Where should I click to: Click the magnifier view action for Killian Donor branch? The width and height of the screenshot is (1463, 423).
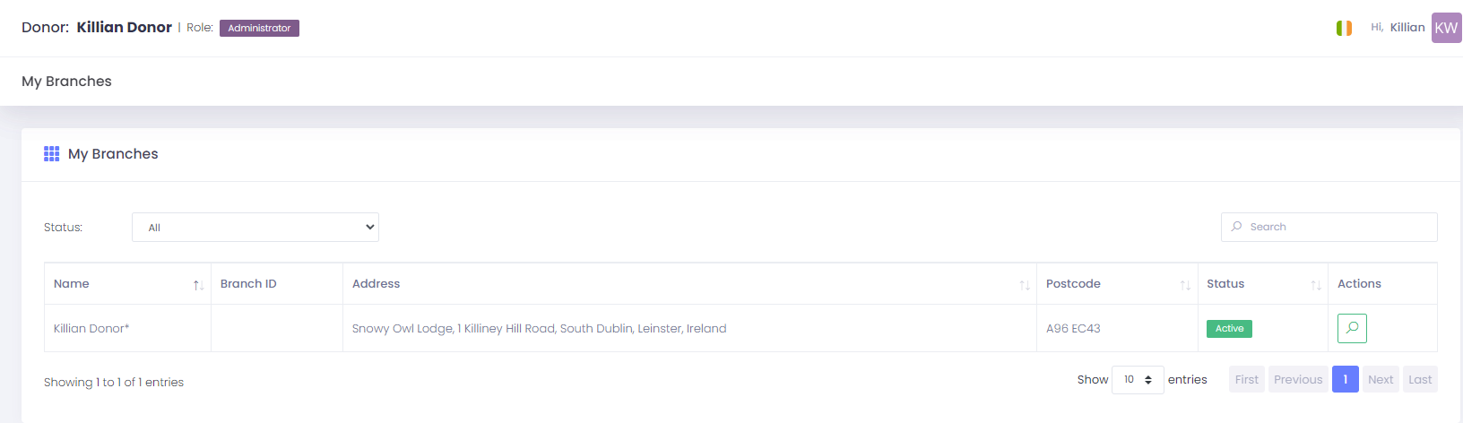point(1352,328)
